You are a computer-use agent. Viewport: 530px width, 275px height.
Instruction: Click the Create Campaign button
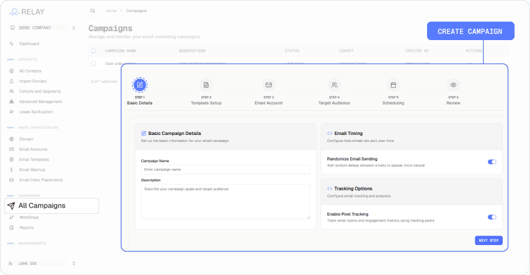tap(470, 31)
